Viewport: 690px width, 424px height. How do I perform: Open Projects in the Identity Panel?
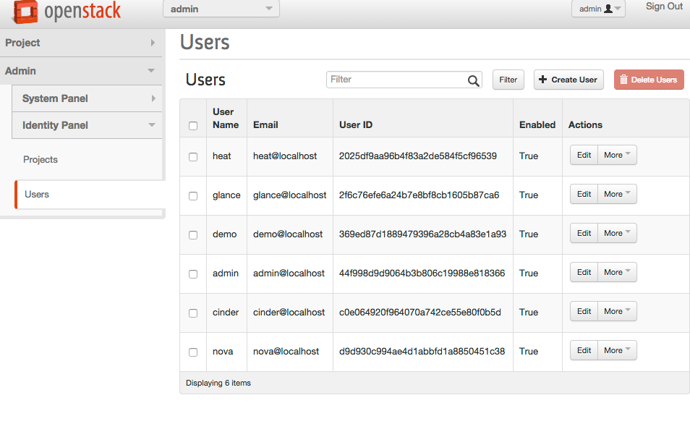pyautogui.click(x=41, y=159)
